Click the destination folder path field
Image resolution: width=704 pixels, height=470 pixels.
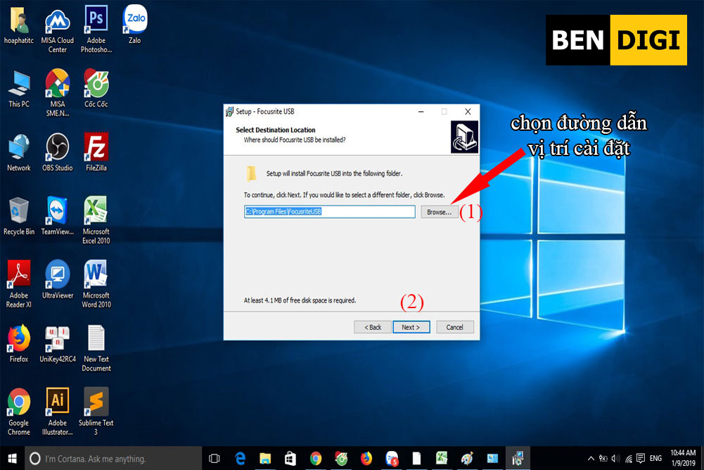click(x=330, y=212)
